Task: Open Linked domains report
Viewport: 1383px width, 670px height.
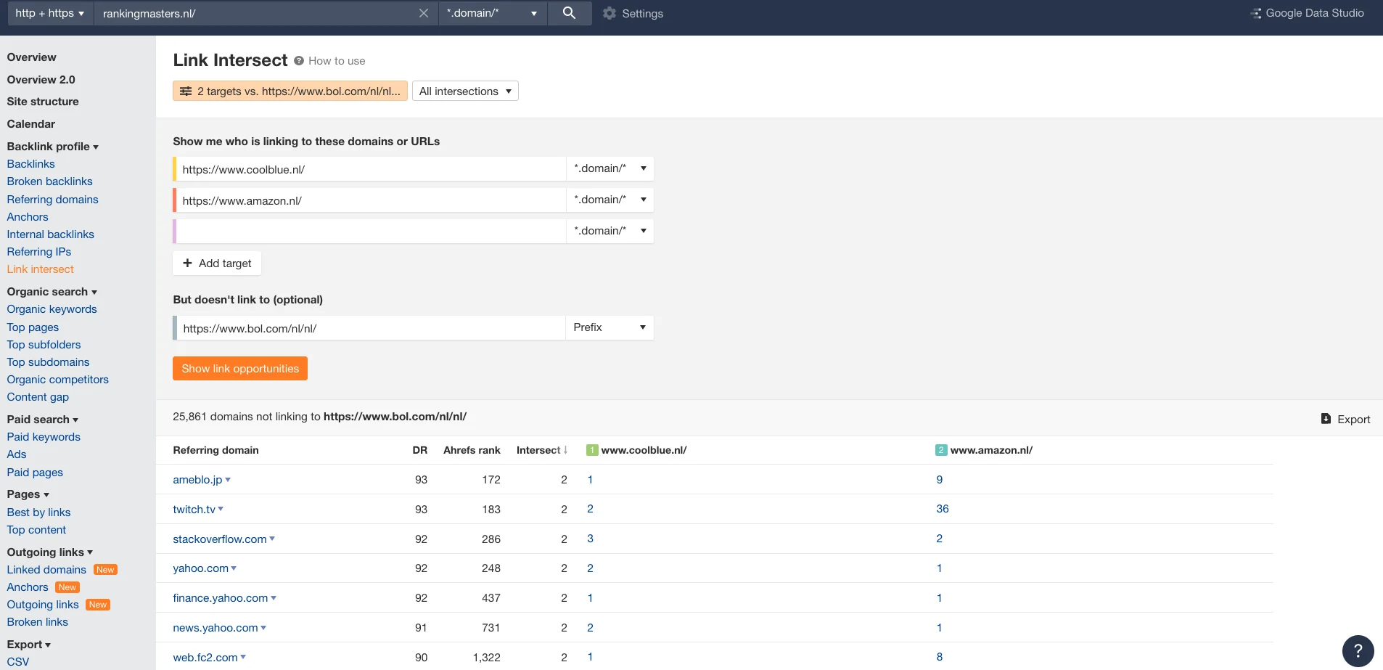Action: (46, 570)
